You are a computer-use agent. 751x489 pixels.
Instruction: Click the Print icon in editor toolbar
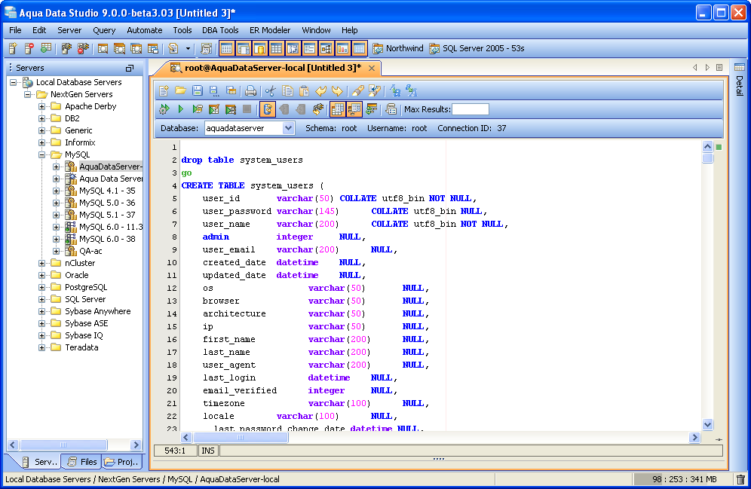tap(251, 90)
